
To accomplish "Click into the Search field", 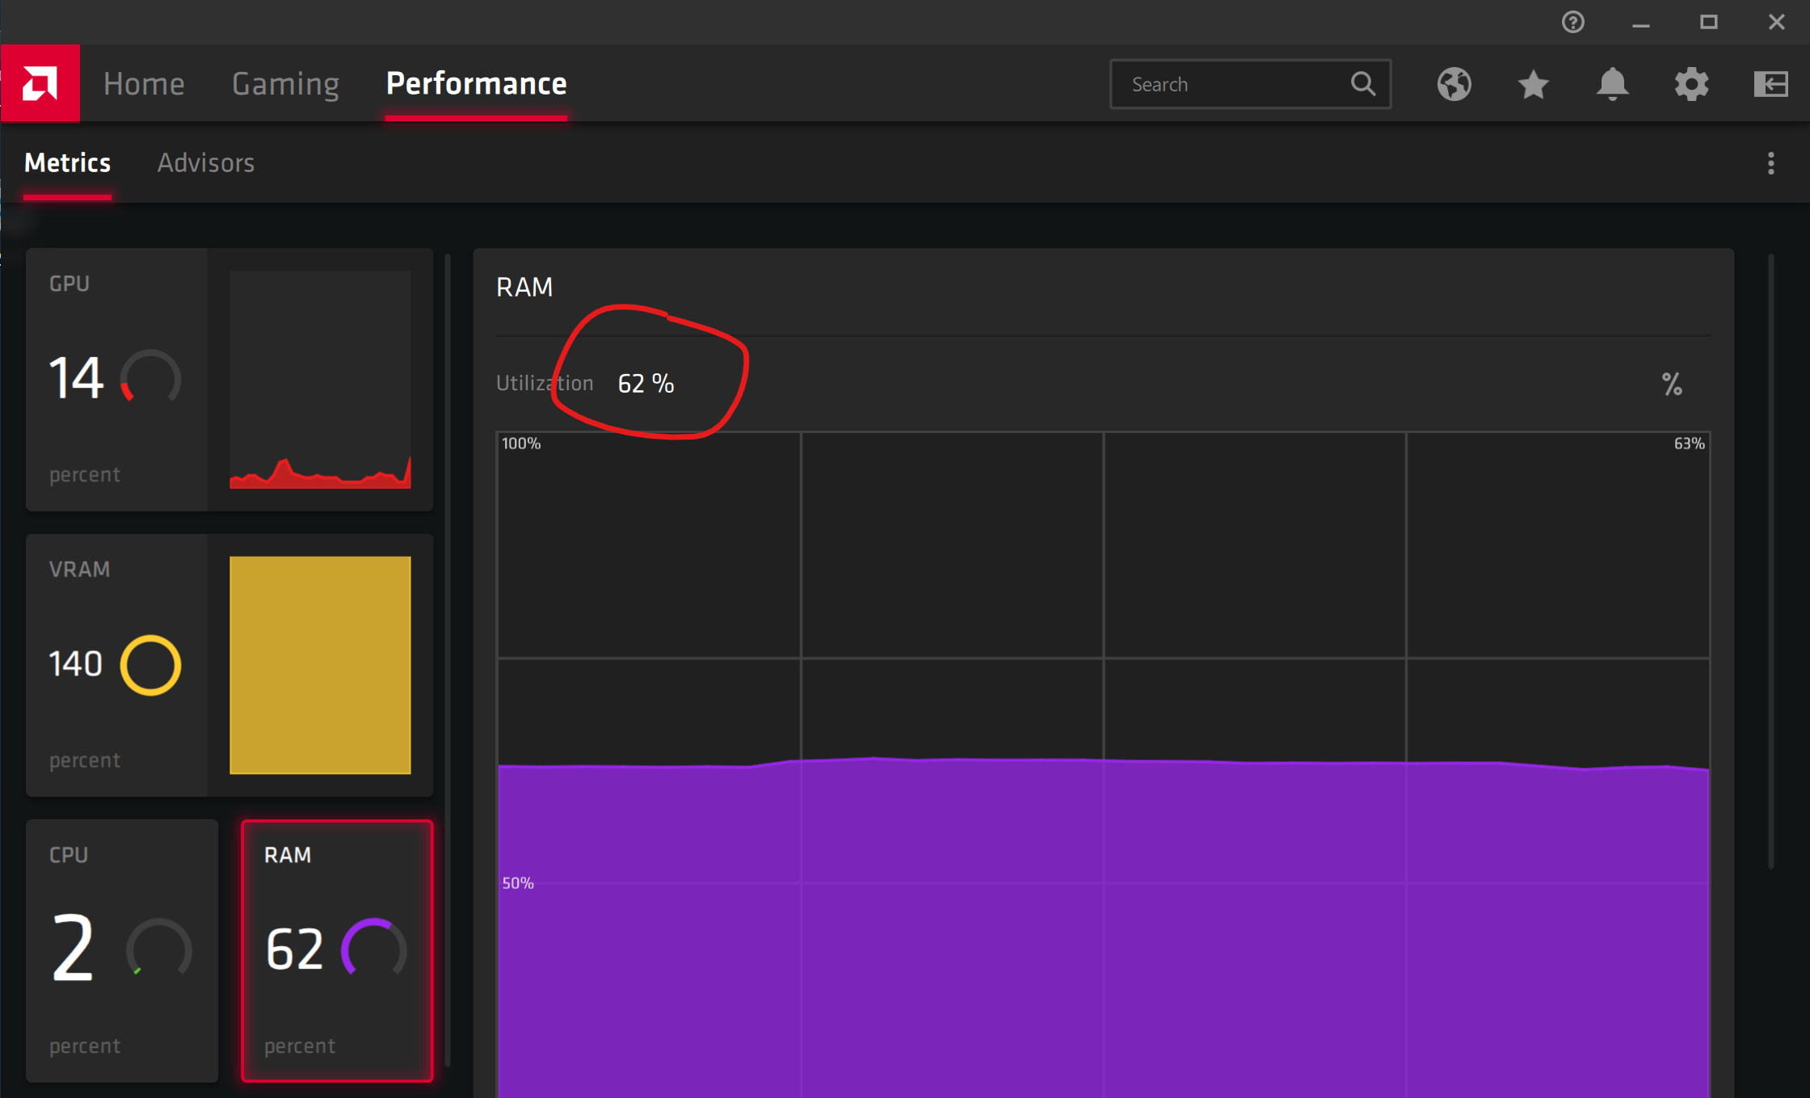I will [x=1251, y=84].
